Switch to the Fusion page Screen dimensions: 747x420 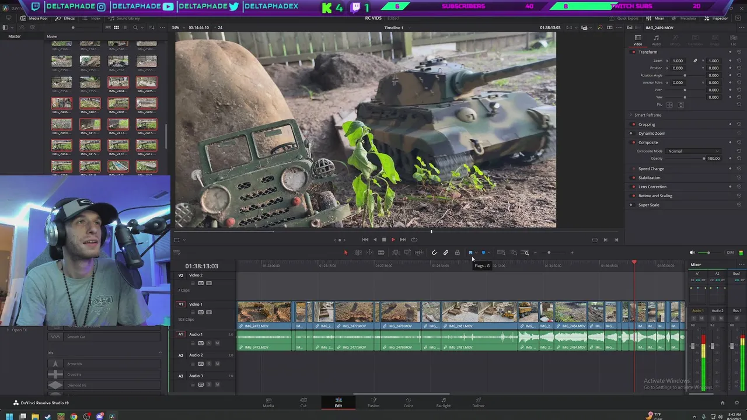[373, 402]
